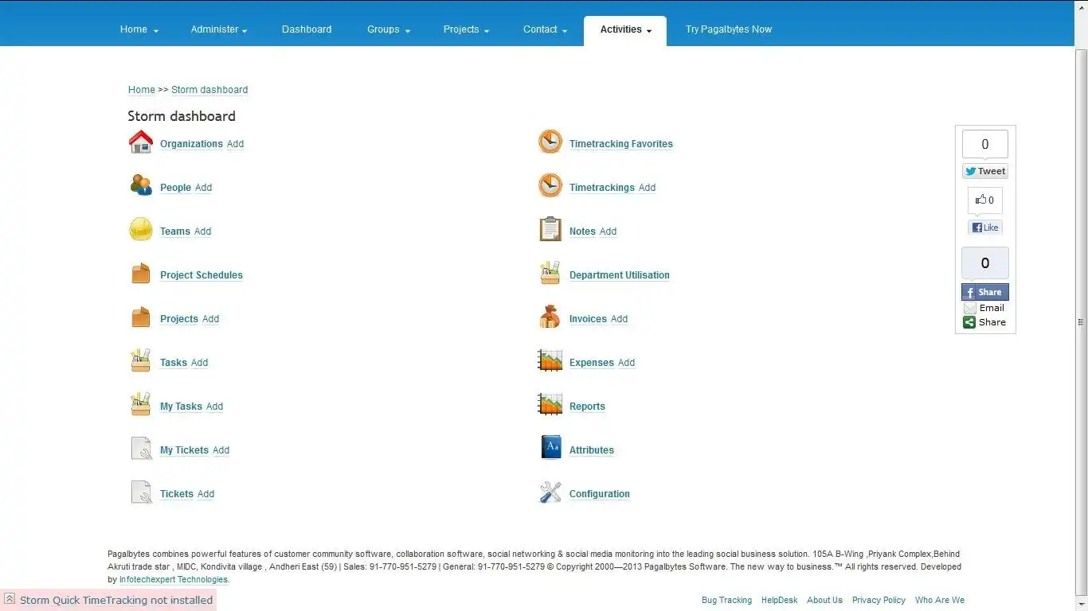Click the green Share icon
Image resolution: width=1088 pixels, height=611 pixels.
pyautogui.click(x=969, y=322)
